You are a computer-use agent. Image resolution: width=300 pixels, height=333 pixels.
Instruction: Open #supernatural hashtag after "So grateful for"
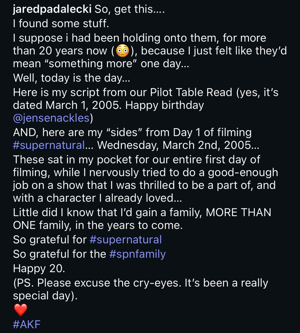click(x=126, y=239)
